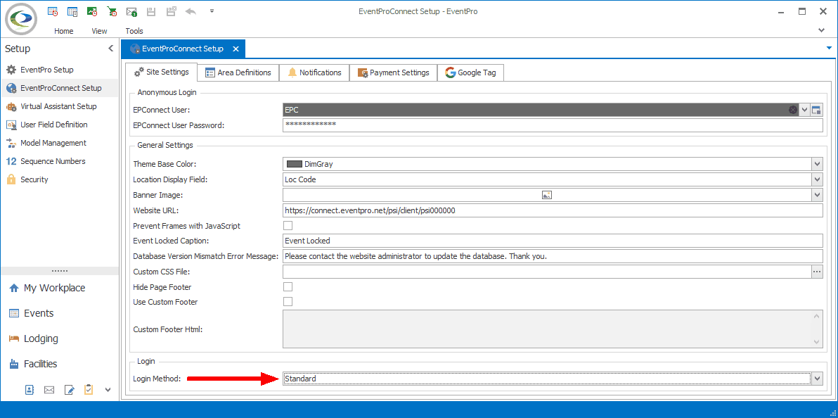Click the calendar with list toolbar icon

coord(72,11)
